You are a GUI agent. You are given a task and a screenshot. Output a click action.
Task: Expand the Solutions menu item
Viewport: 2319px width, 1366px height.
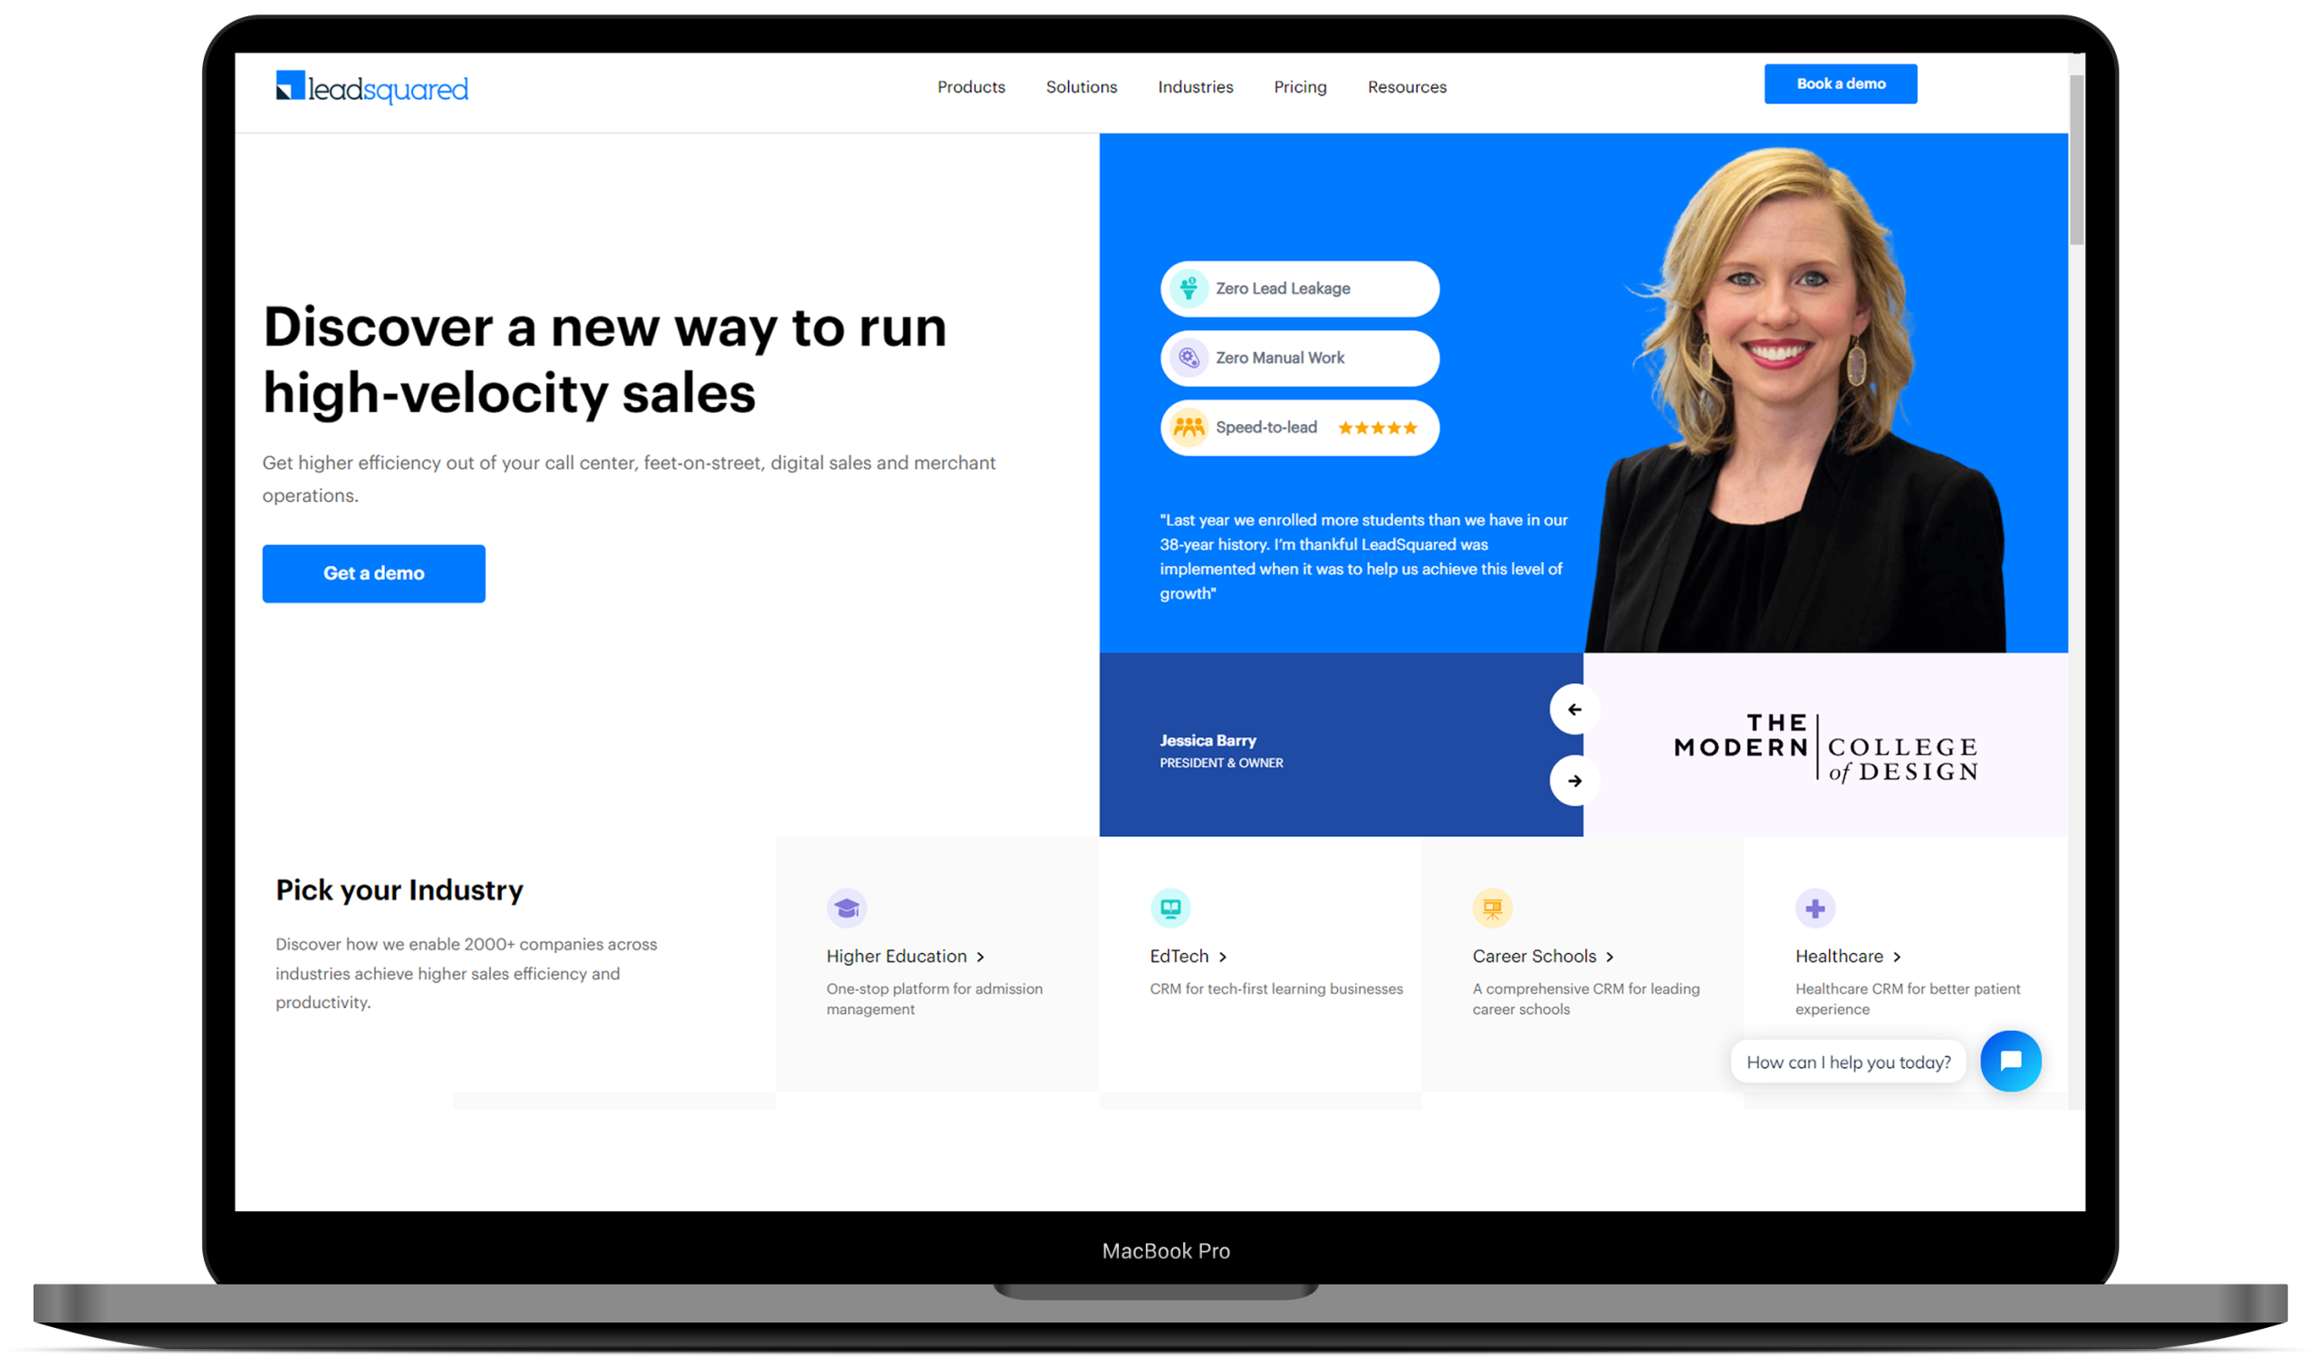(1080, 88)
